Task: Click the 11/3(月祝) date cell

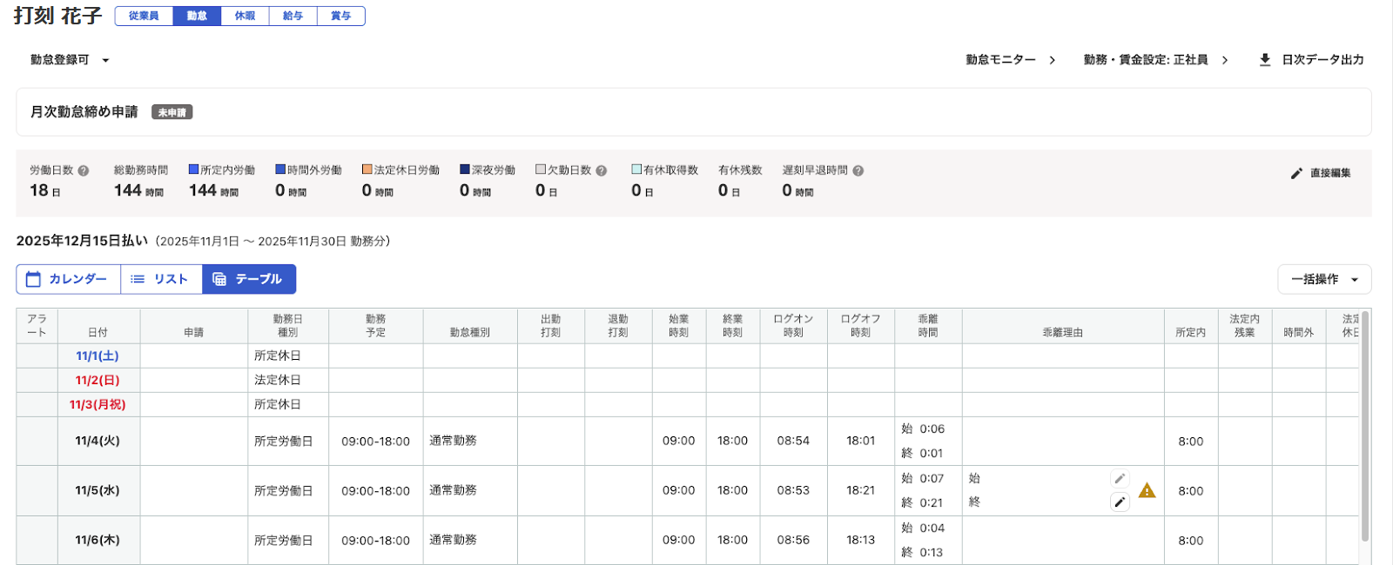Action: tap(98, 404)
